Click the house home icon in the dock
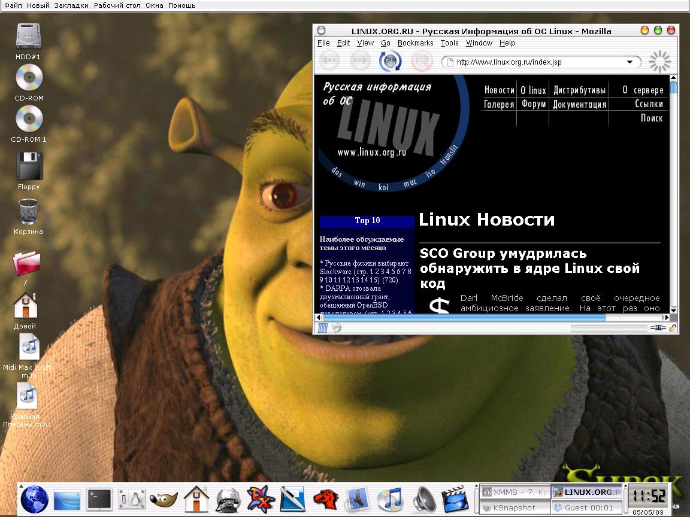This screenshot has height=517, width=690. (x=196, y=498)
